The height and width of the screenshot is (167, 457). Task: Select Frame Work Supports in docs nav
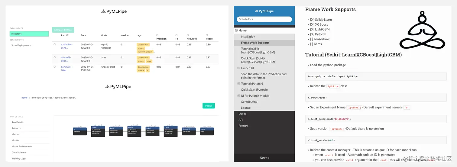click(264, 43)
